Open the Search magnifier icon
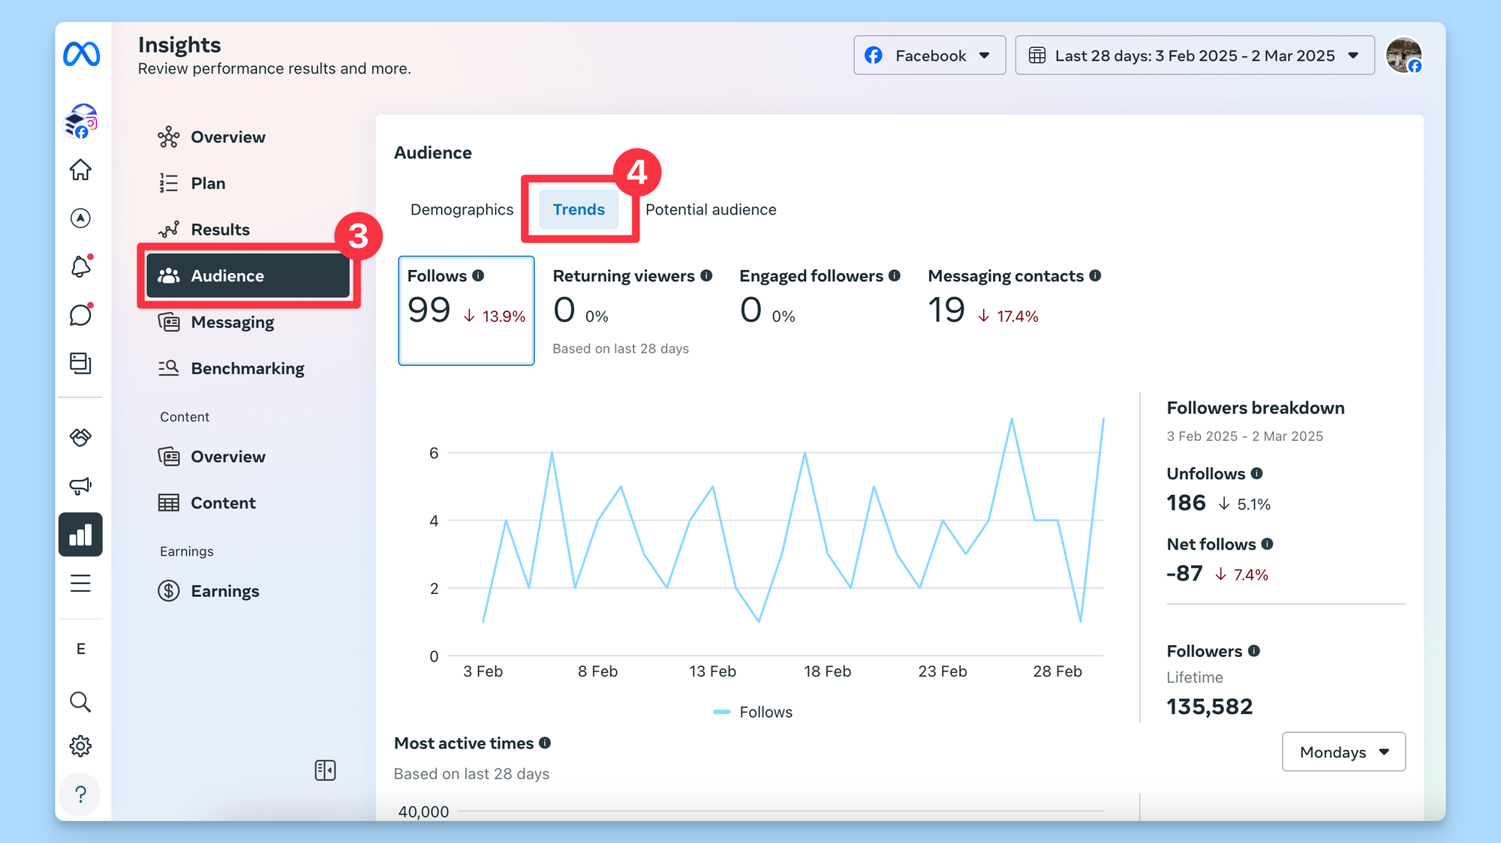1501x843 pixels. pos(80,701)
